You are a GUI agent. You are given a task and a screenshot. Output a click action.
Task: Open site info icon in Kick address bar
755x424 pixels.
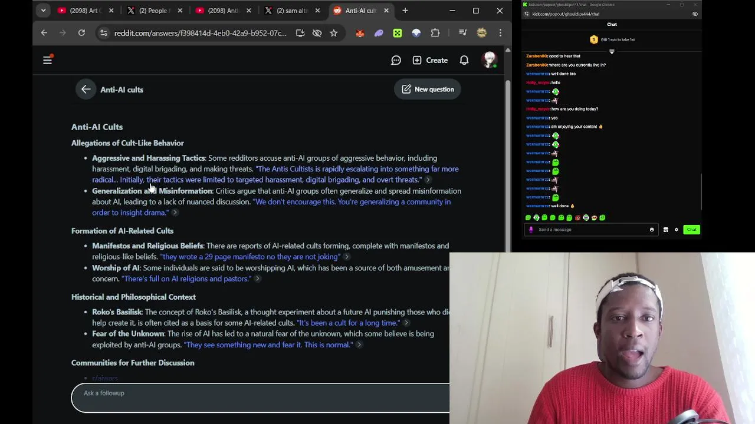pyautogui.click(x=526, y=14)
